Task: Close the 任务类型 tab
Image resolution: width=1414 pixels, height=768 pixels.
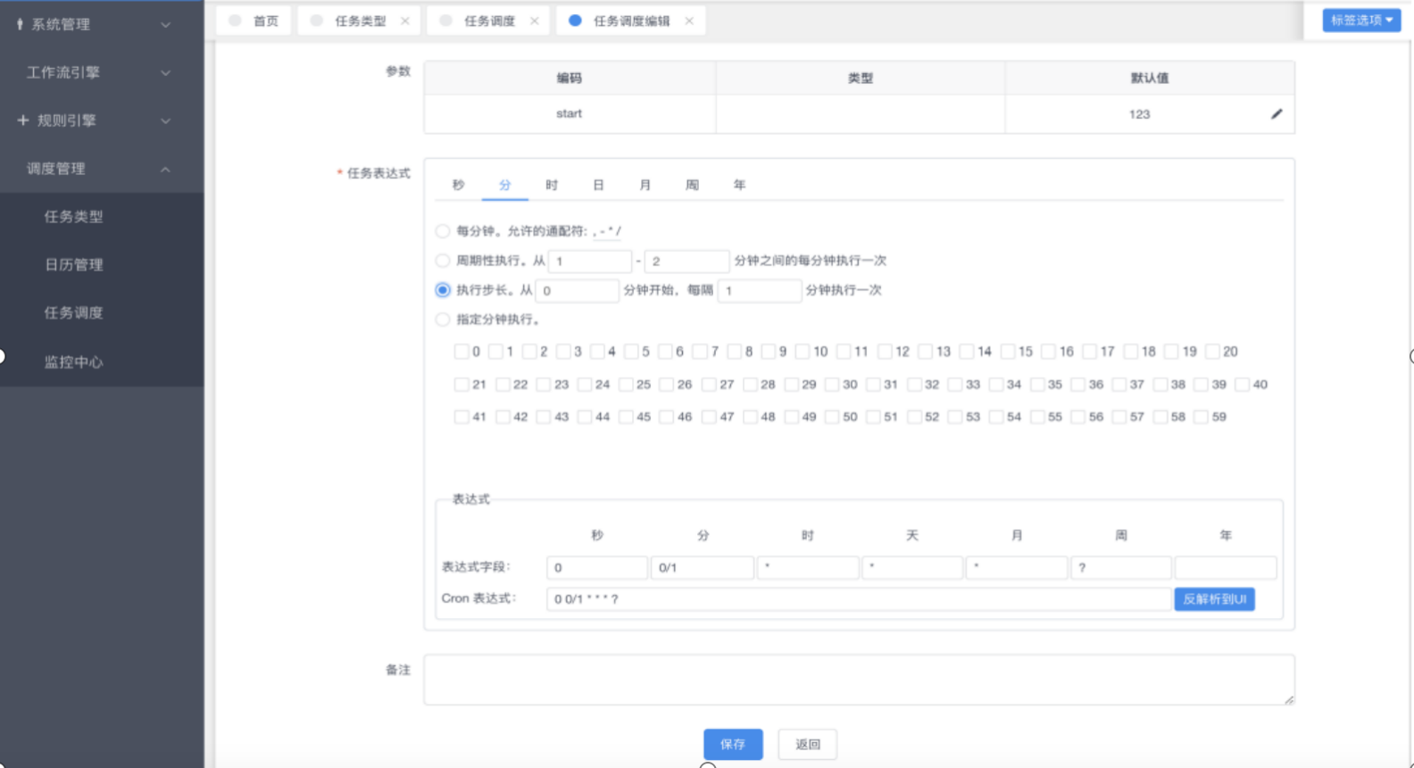Action: point(405,21)
